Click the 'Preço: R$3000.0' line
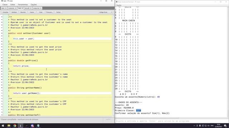This screenshot has height=128, width=229. coord(124,108)
